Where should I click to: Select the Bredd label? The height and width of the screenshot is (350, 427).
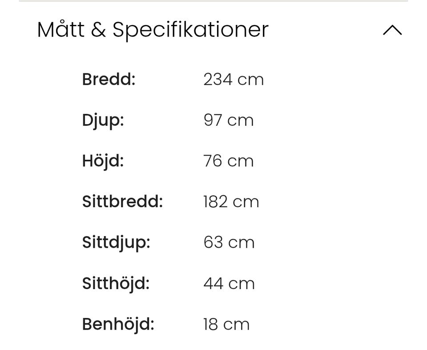click(109, 80)
